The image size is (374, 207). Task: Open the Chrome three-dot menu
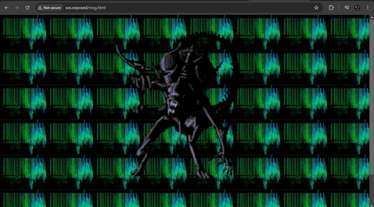tap(368, 7)
